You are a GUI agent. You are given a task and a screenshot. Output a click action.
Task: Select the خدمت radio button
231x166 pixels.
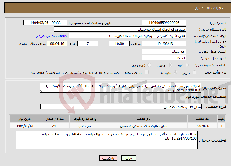tap(170, 65)
